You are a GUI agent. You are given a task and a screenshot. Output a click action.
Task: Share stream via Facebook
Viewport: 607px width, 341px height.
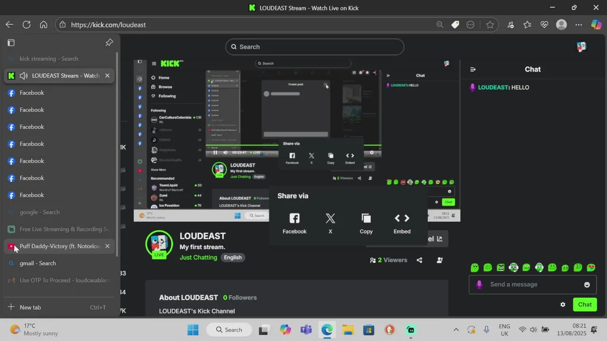(x=294, y=224)
